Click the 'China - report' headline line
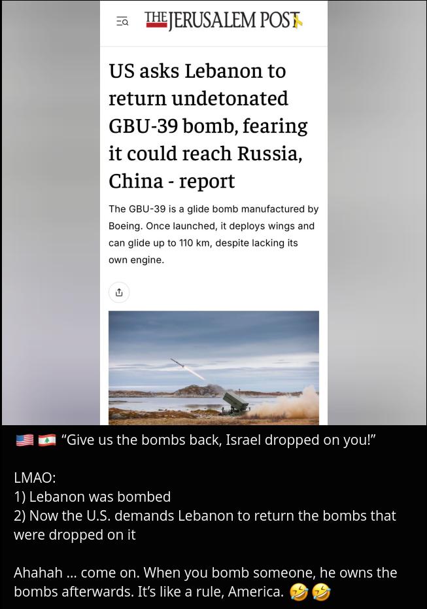 [171, 181]
